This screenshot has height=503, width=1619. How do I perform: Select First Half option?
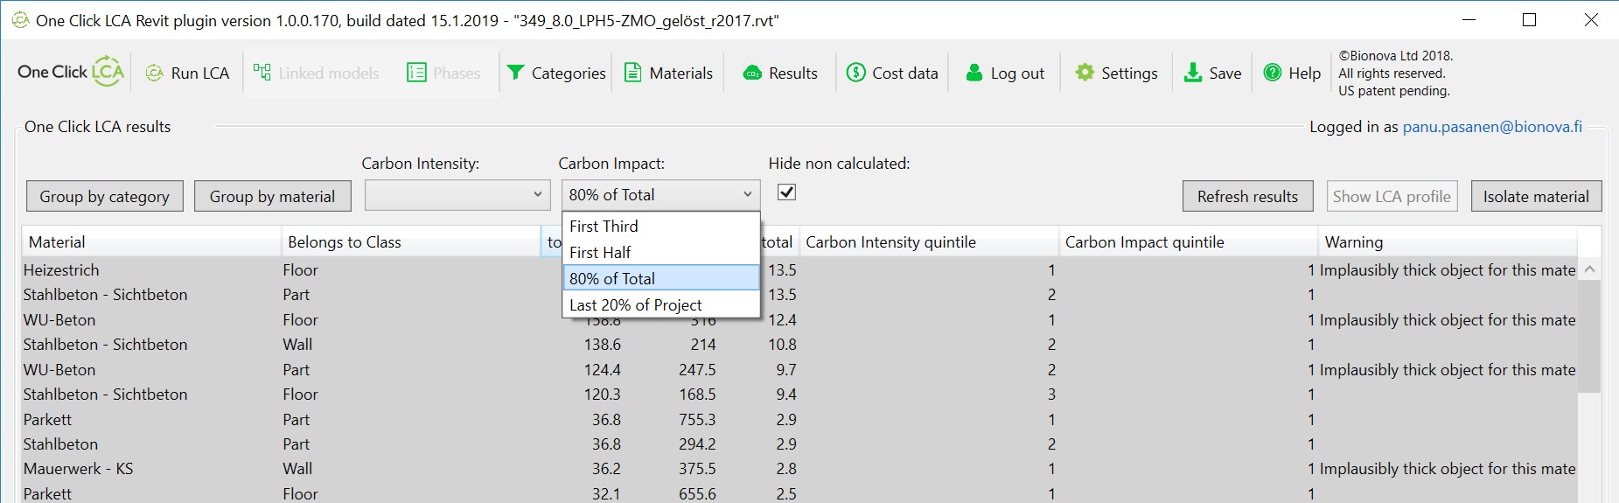661,252
